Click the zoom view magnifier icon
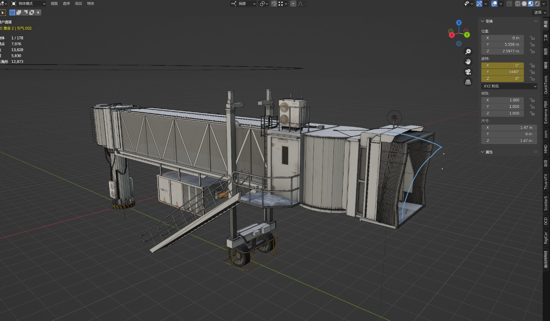 [x=468, y=52]
